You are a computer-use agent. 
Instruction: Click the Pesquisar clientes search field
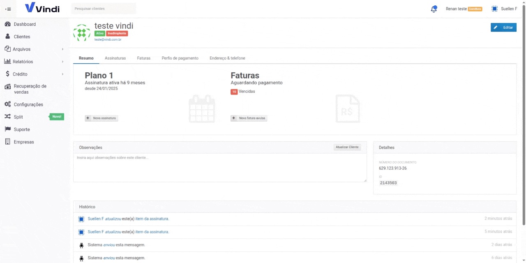104,9
